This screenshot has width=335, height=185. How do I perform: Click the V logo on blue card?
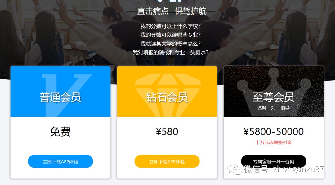pos(67,95)
